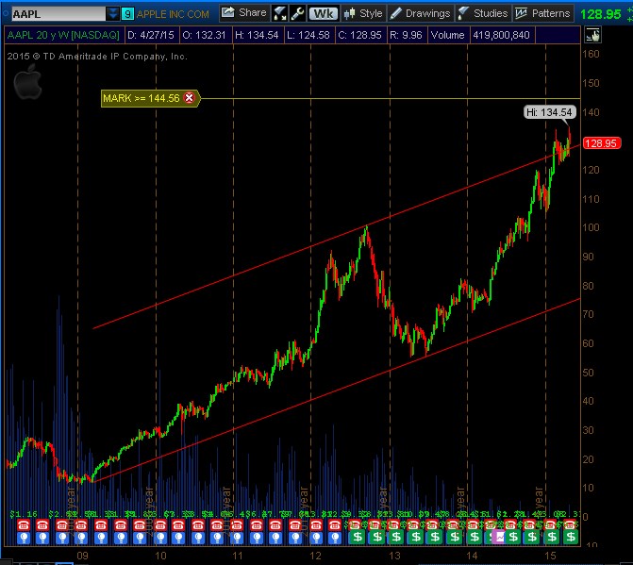Image resolution: width=633 pixels, height=565 pixels.
Task: Click the L: 124.58 low value
Action: (308, 35)
